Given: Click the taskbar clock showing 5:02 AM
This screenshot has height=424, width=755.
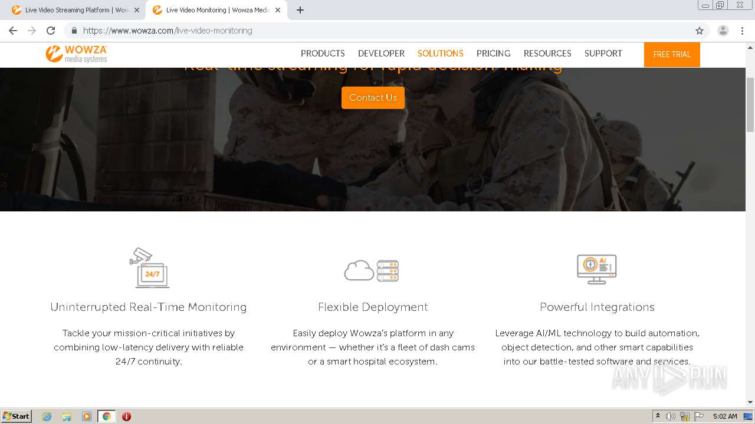Looking at the screenshot, I should coord(725,416).
